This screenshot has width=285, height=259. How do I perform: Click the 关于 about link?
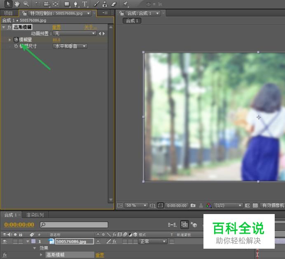(91, 28)
